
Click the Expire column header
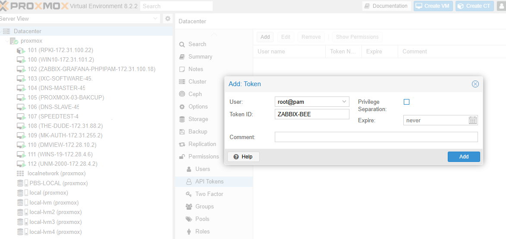click(380, 52)
